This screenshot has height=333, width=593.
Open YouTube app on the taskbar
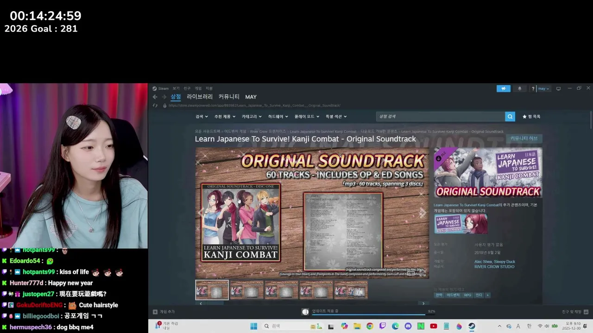(x=434, y=326)
